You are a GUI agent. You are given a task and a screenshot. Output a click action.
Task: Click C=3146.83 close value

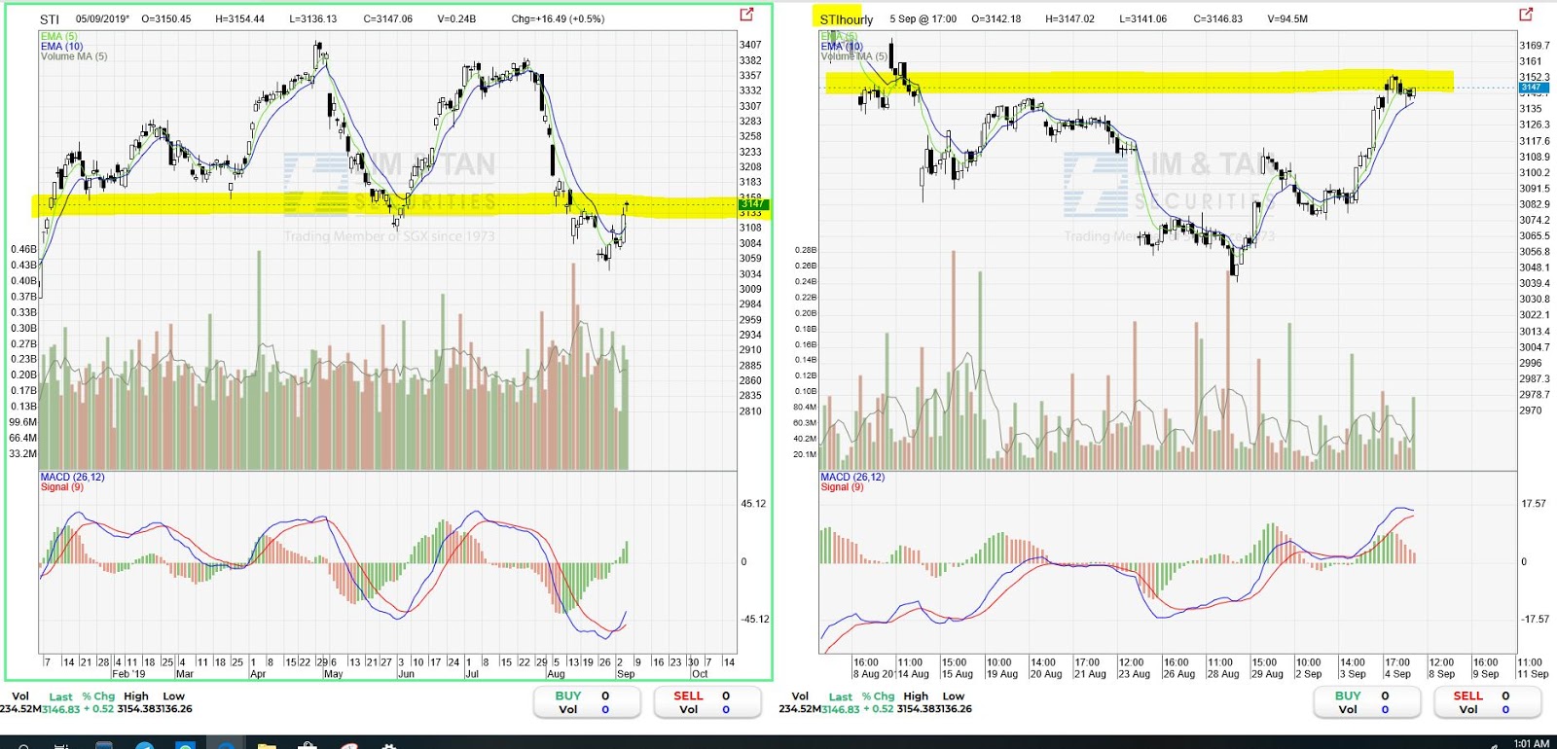1218,19
